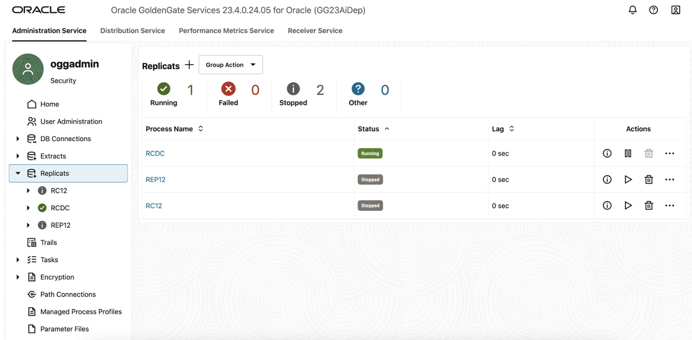Click the Stopped grey info status icon
Screen dimensions: 692x340
pyautogui.click(x=293, y=89)
